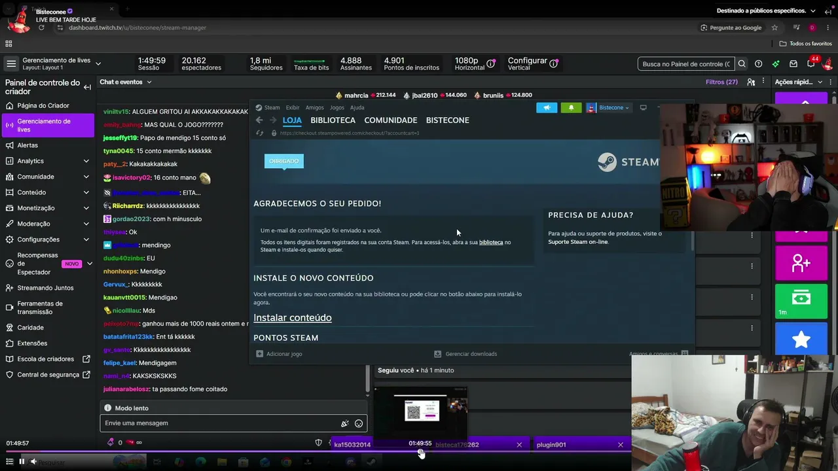Open the browser apps grid icon
The image size is (838, 471).
[x=9, y=44]
